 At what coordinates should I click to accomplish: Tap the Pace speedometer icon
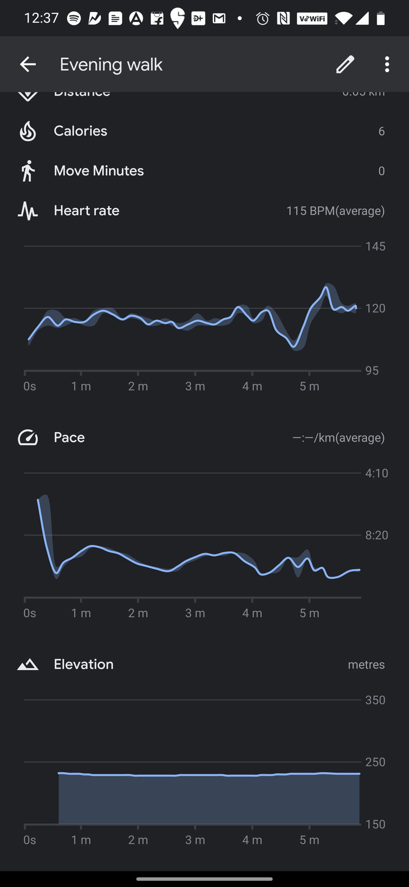tap(28, 437)
